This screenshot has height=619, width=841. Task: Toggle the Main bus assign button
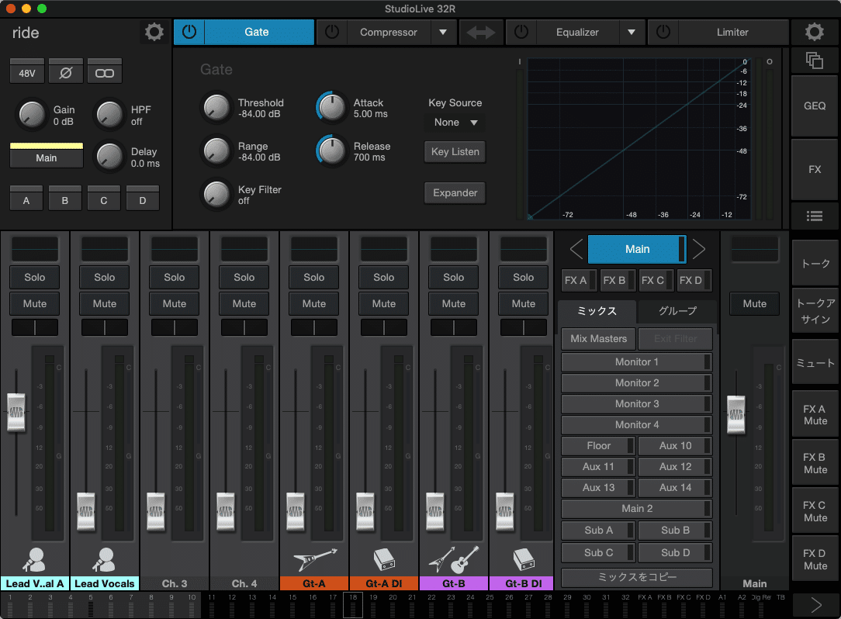pos(47,157)
